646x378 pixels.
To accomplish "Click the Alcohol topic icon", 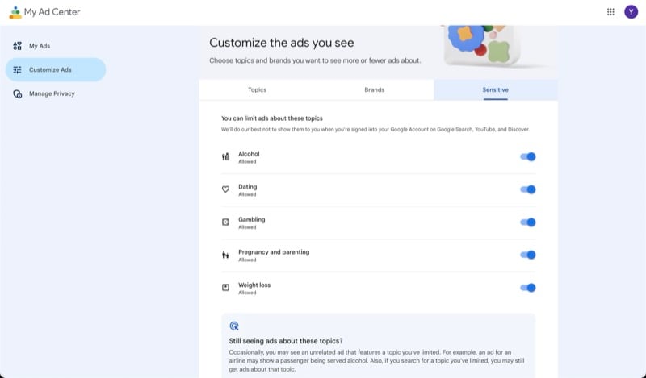I will click(225, 156).
